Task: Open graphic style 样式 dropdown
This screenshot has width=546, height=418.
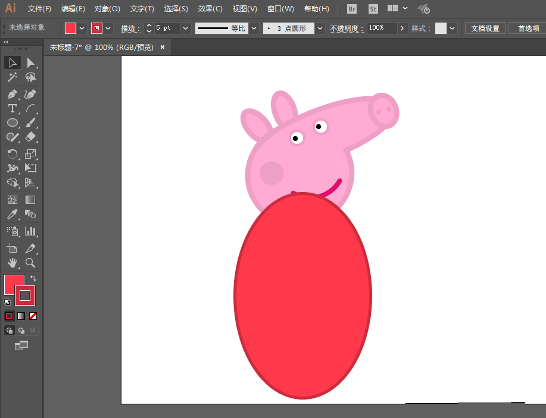Action: (452, 29)
